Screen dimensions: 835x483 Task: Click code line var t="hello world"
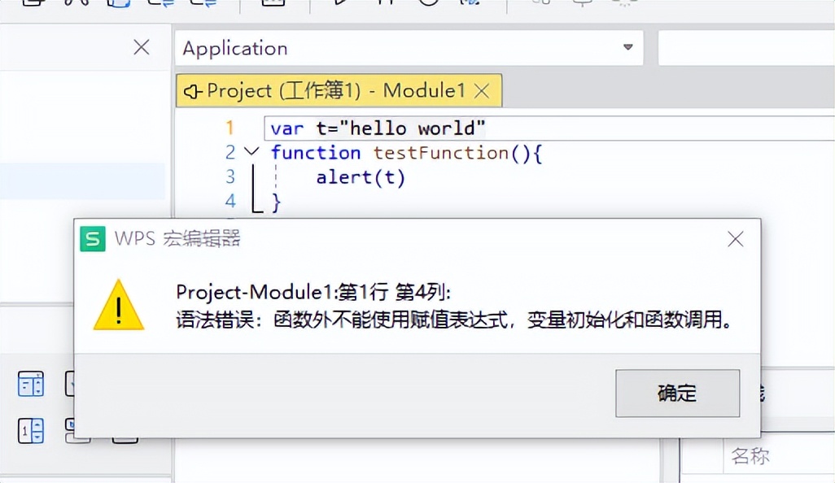point(378,128)
